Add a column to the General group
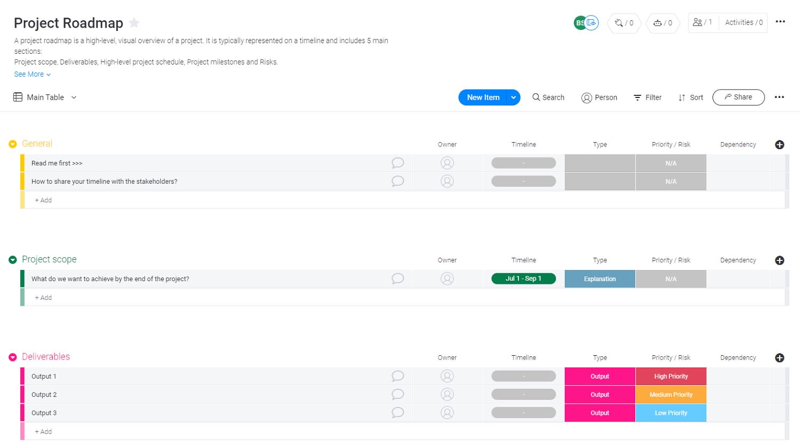Image resolution: width=800 pixels, height=442 pixels. point(780,145)
